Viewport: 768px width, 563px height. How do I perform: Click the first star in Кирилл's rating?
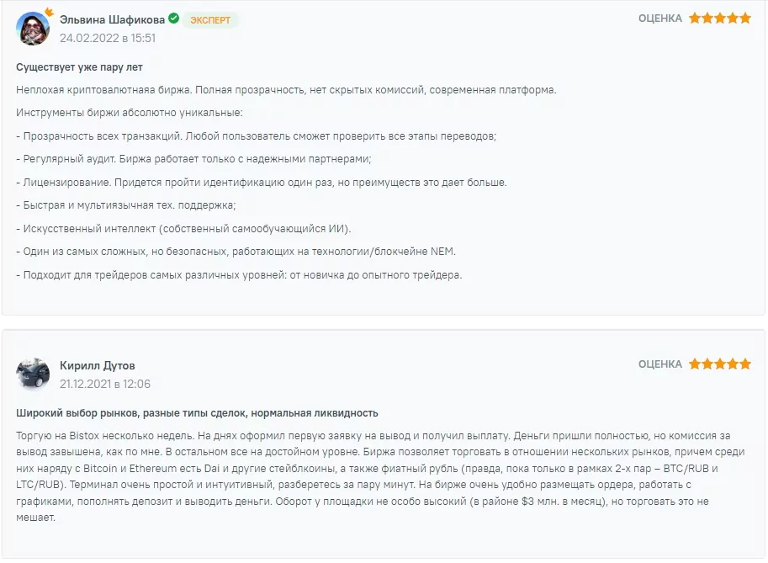click(x=695, y=364)
